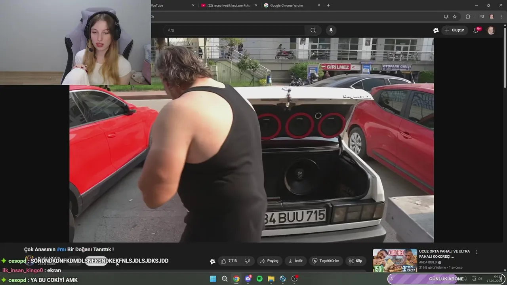Open YouTube notifications bell

(476, 30)
